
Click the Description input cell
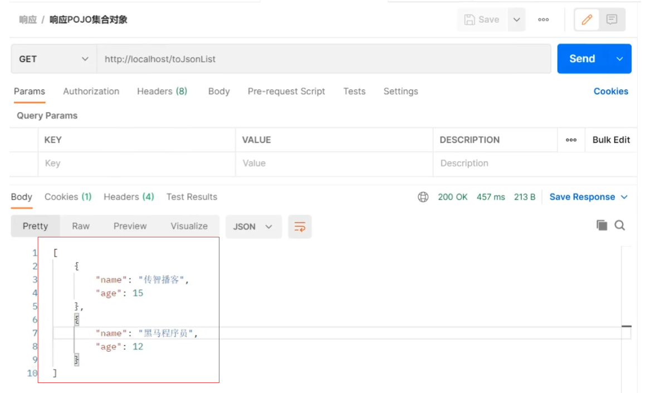(x=535, y=163)
